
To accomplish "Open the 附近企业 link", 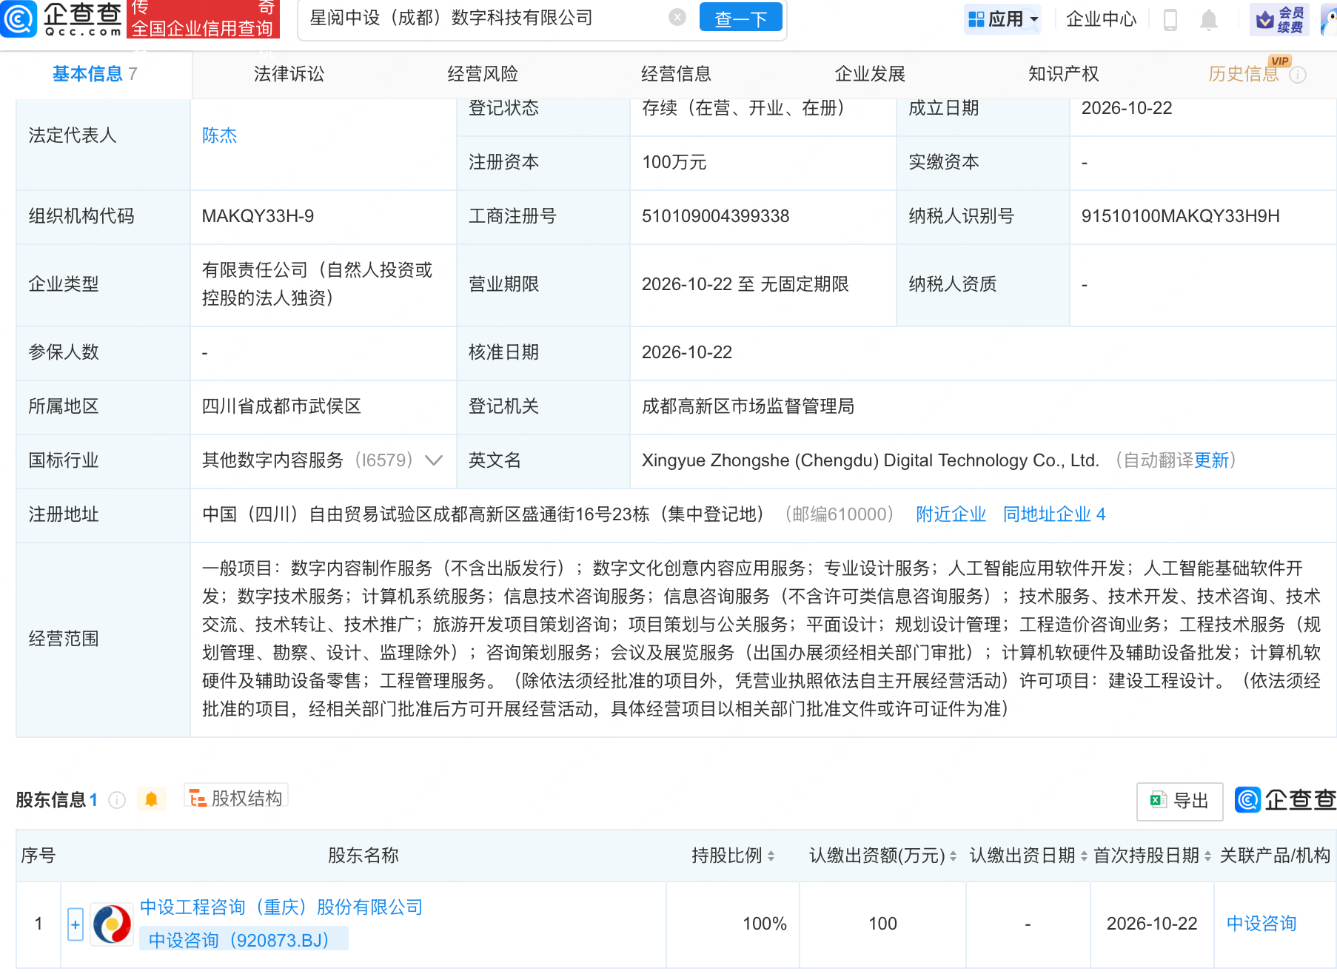I will click(x=951, y=514).
